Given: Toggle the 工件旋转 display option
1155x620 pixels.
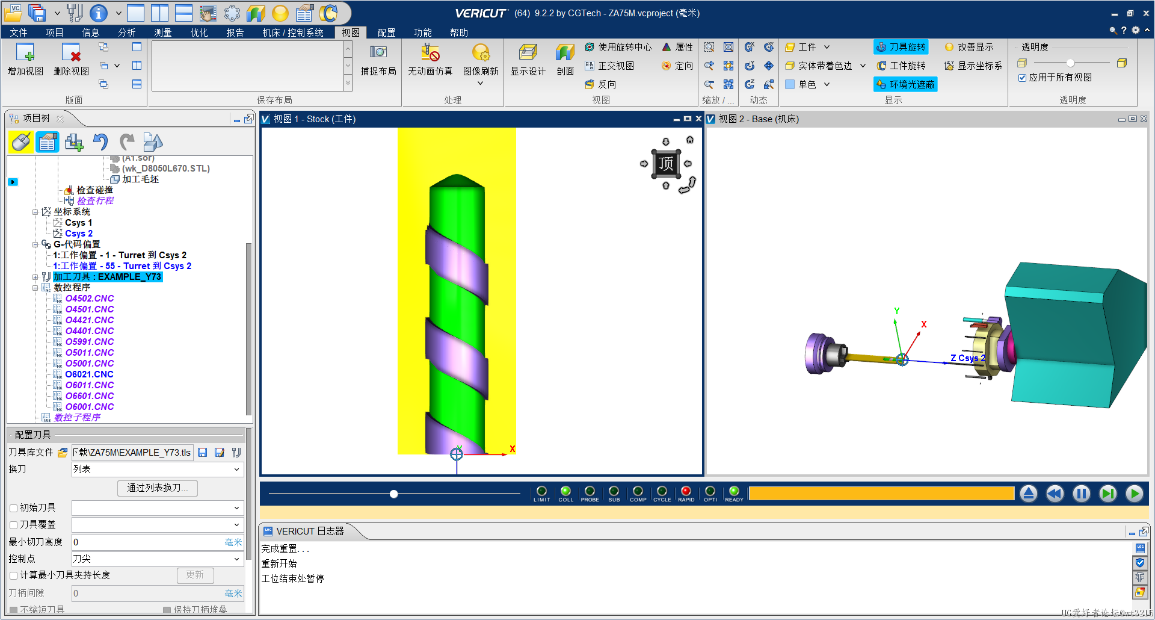Looking at the screenshot, I should click(x=901, y=66).
